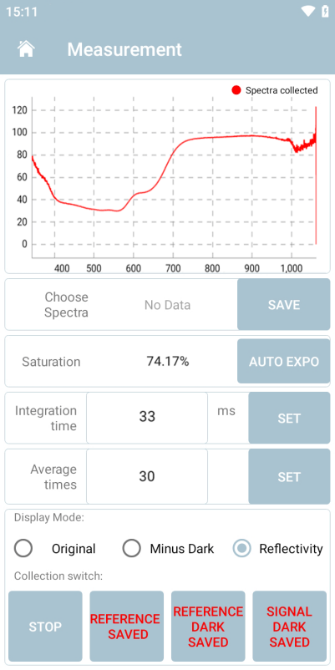Run AUTO EXPO exposure adjustment
Screen dimensions: 335x670
coord(284,362)
